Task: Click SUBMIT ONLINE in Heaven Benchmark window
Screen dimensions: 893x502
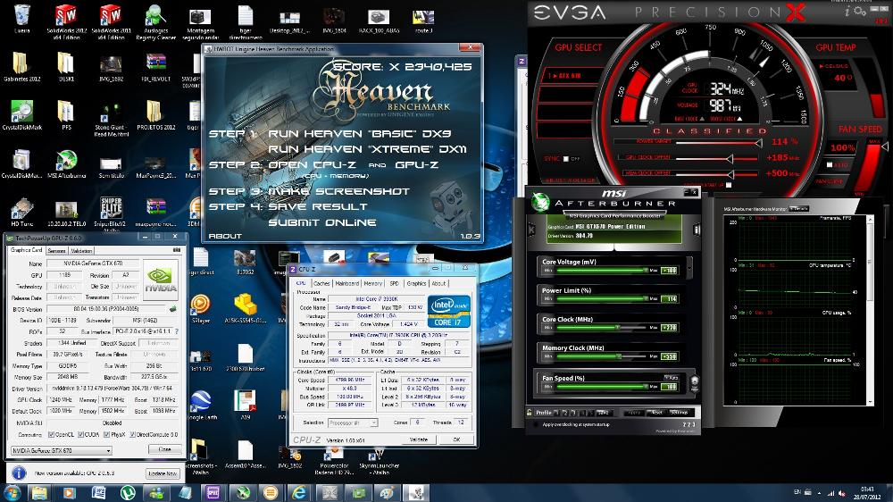Action: pyautogui.click(x=322, y=222)
